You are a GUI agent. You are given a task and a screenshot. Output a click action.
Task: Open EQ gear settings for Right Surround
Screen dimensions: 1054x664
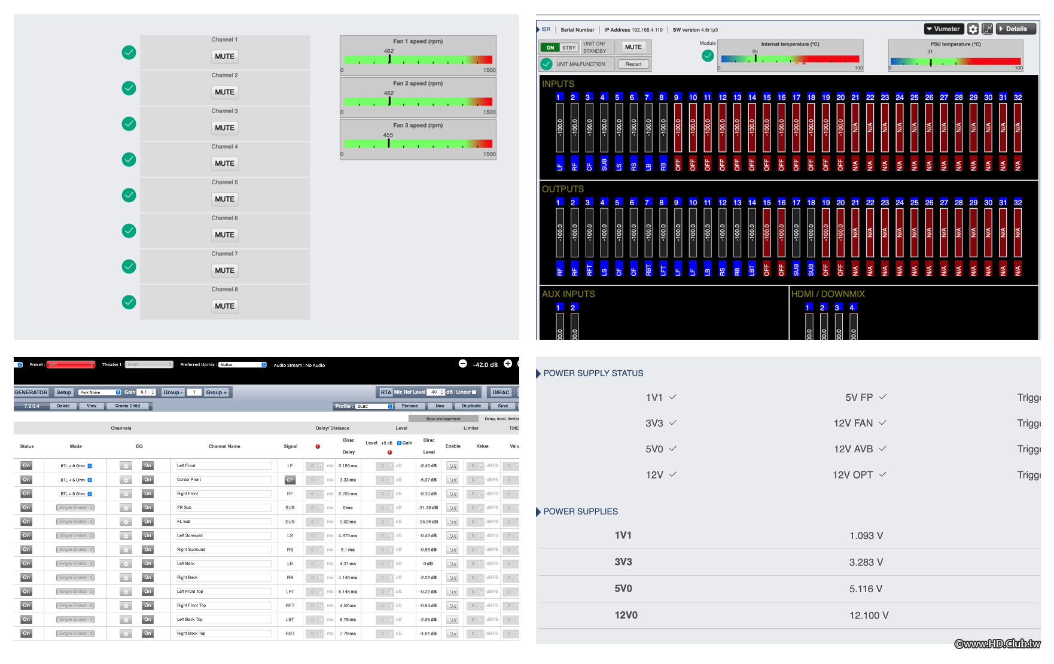point(126,549)
